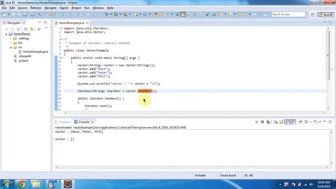The height and width of the screenshot is (189, 336).
Task: Click the taskbar clock showing 10:19 AM
Action: (x=323, y=182)
